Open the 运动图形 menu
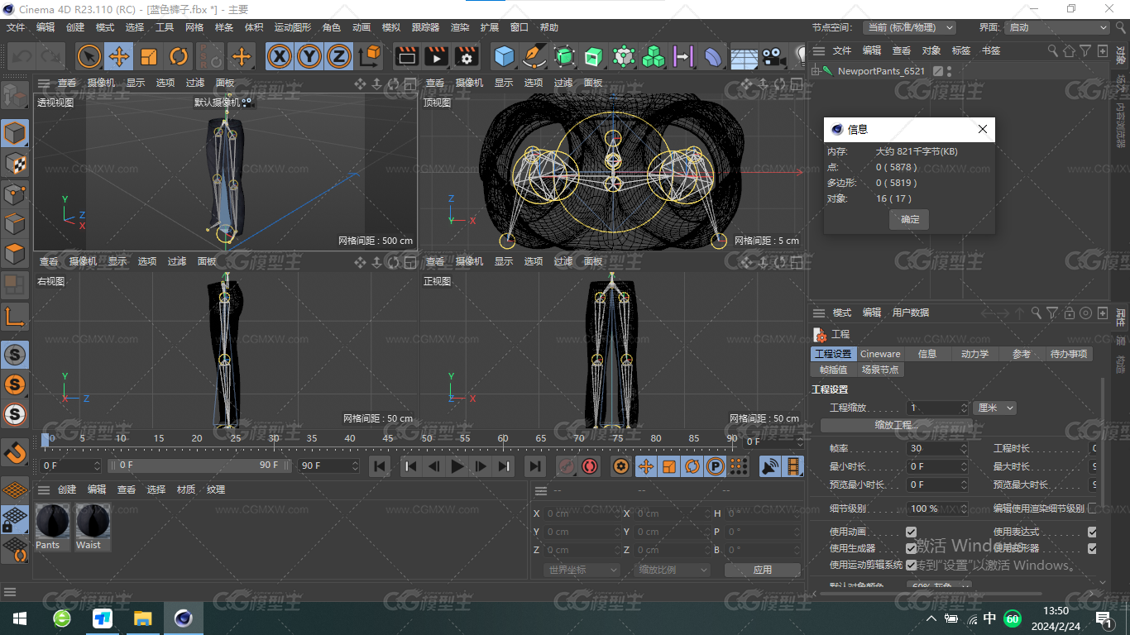The width and height of the screenshot is (1130, 635). pos(294,27)
